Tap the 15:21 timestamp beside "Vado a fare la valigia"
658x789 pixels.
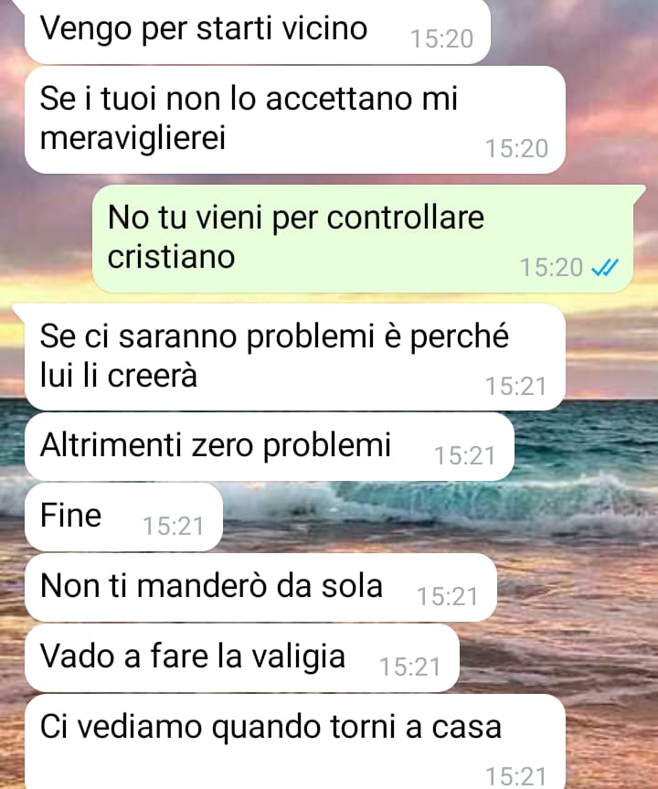click(409, 667)
